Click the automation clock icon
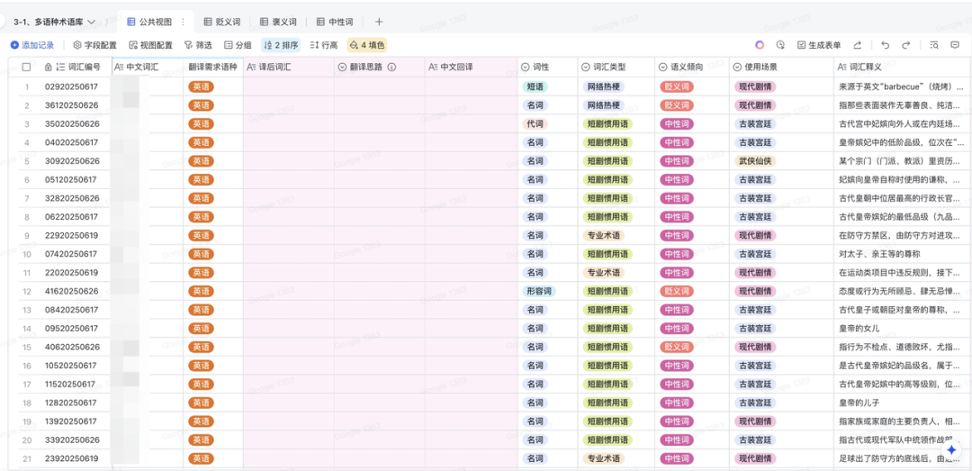The image size is (972, 471). [779, 45]
